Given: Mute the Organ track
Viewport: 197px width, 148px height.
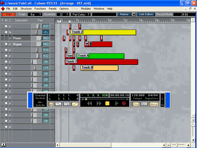Looking at the screenshot, I should coord(6,44).
